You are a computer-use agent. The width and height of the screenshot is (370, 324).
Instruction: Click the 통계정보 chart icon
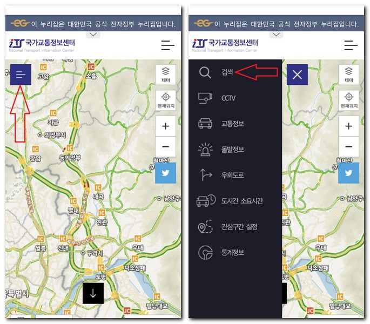coord(205,253)
